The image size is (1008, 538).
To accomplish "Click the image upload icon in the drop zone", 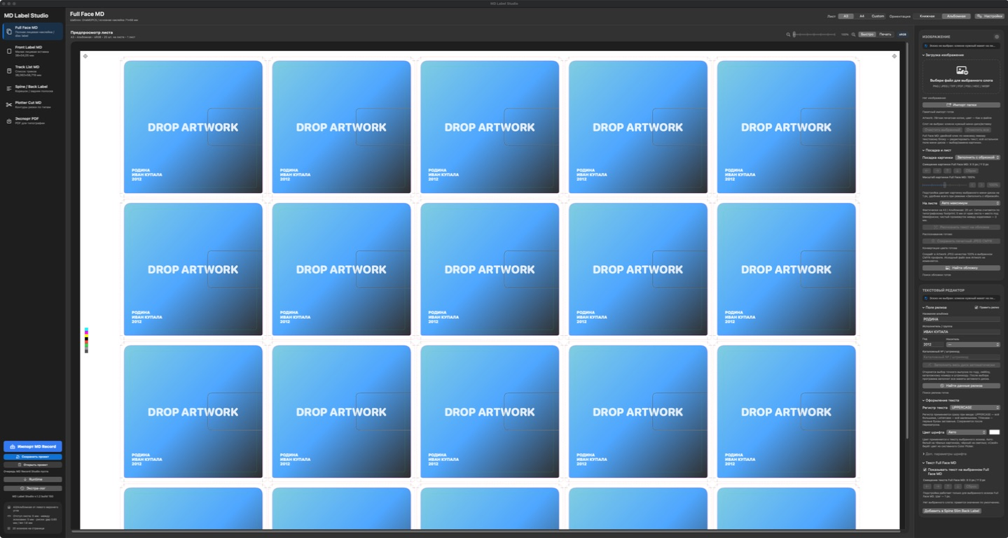I will click(962, 71).
